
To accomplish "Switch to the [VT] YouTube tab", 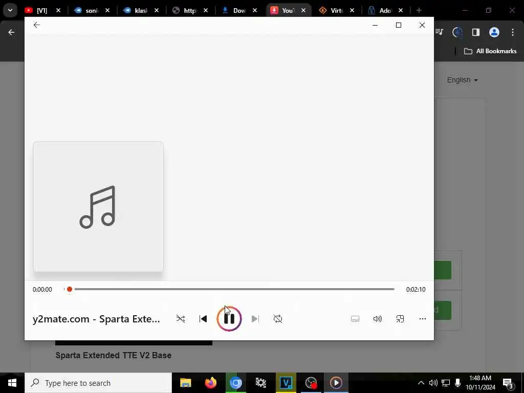I will click(x=37, y=10).
